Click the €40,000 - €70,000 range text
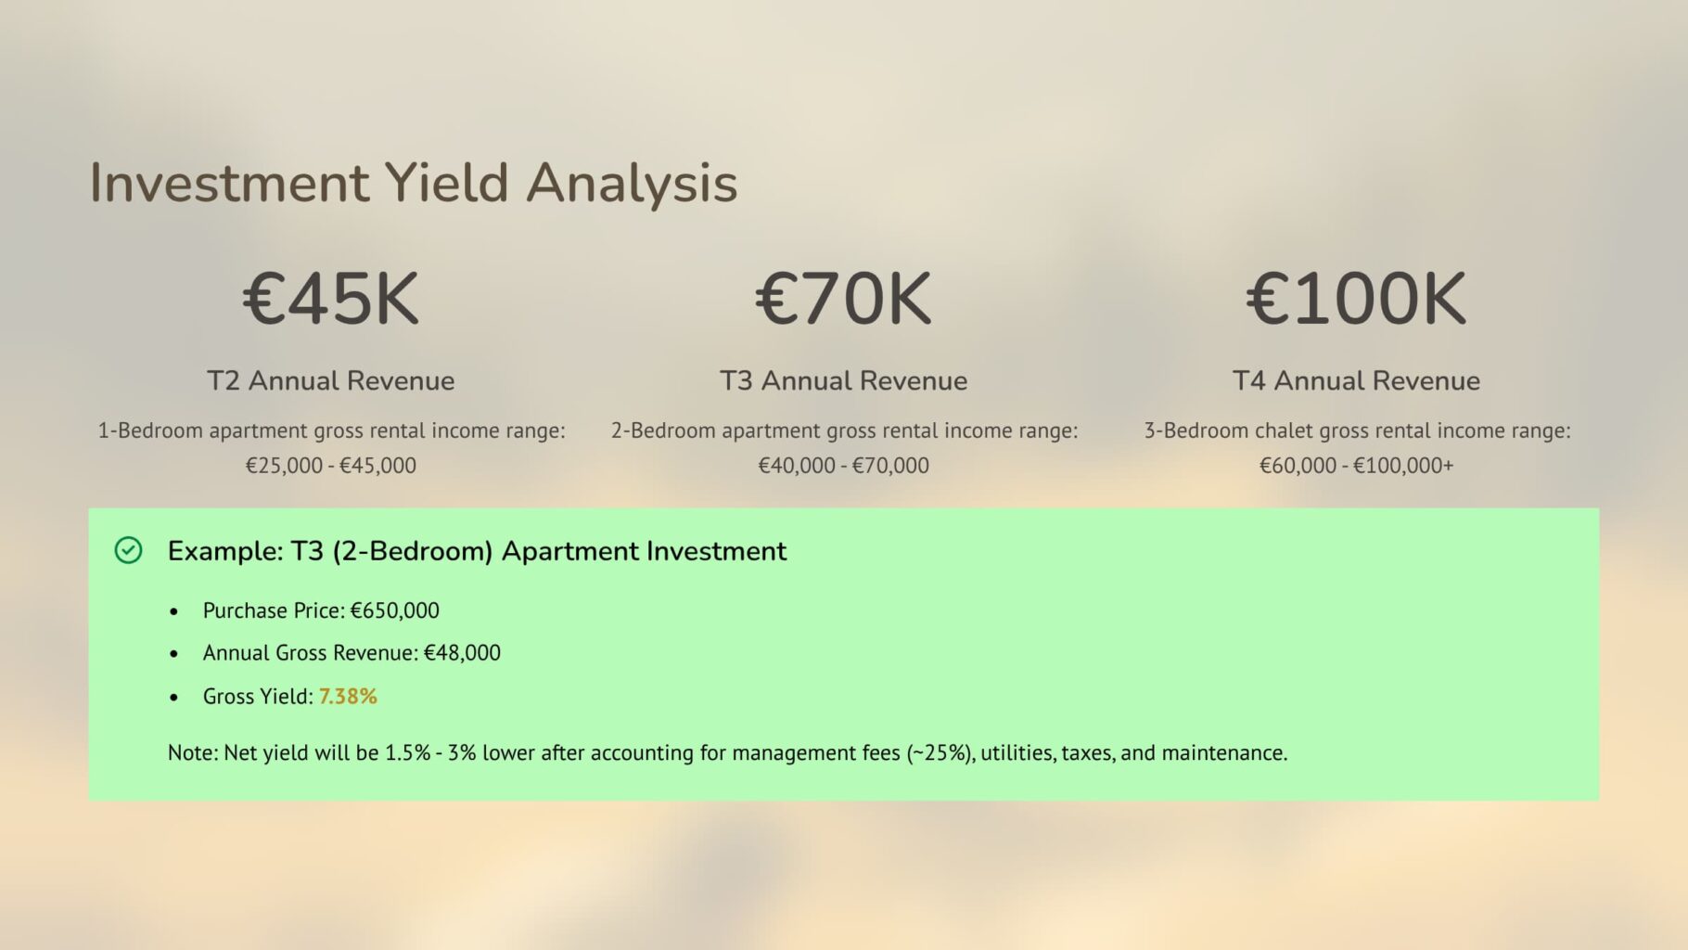Viewport: 1688px width, 950px height. [843, 466]
